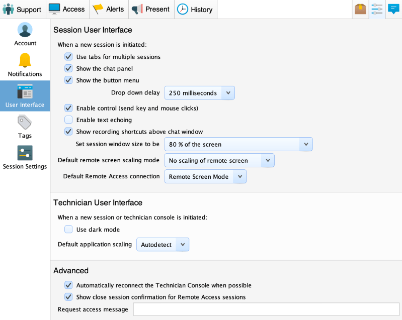Open the Present tab
The image size is (402, 320).
pos(151,9)
